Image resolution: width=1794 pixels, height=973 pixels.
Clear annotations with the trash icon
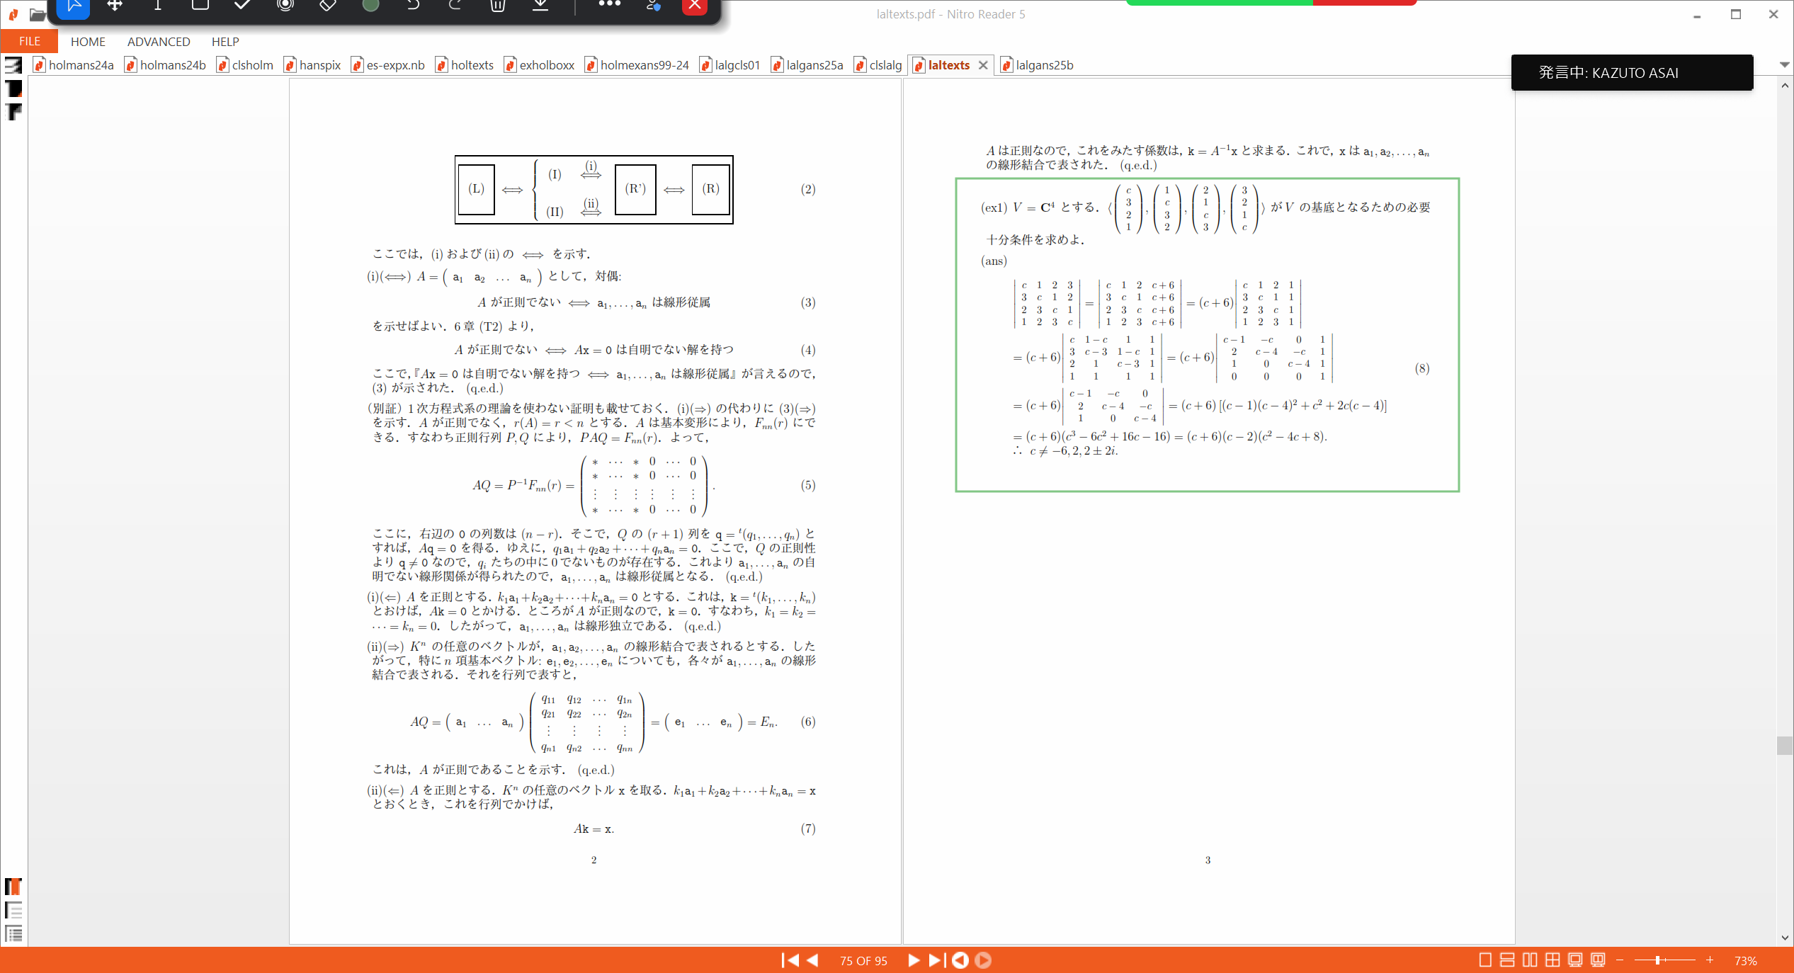498,6
